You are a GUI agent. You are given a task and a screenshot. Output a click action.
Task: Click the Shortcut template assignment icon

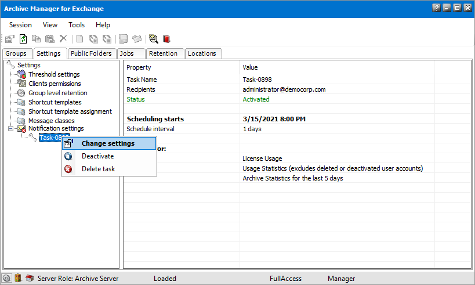[x=21, y=111]
